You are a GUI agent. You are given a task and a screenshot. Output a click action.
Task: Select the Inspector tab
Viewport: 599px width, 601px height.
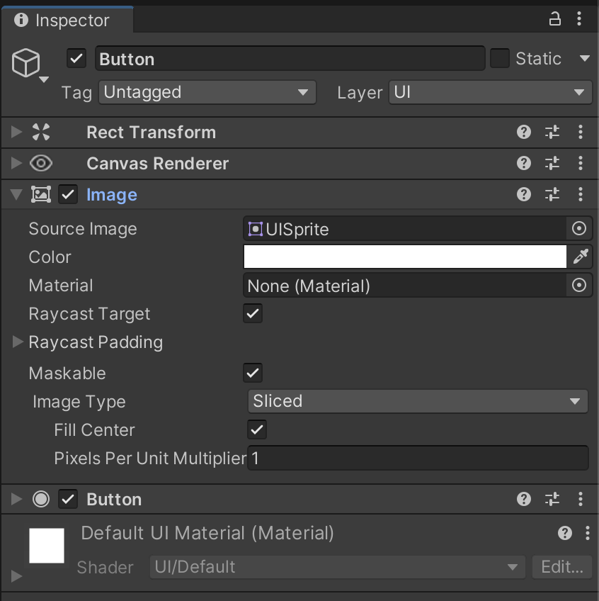[x=67, y=20]
